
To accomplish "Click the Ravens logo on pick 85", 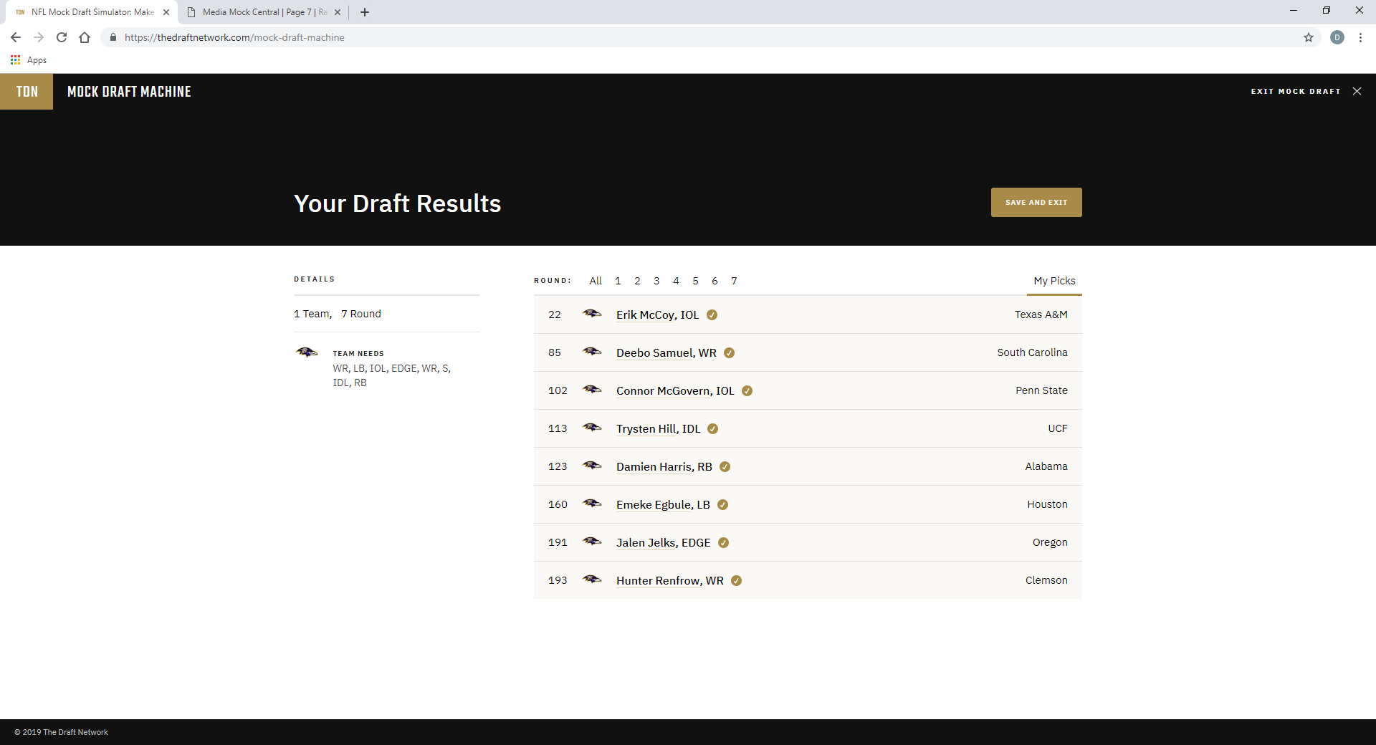I will point(592,352).
